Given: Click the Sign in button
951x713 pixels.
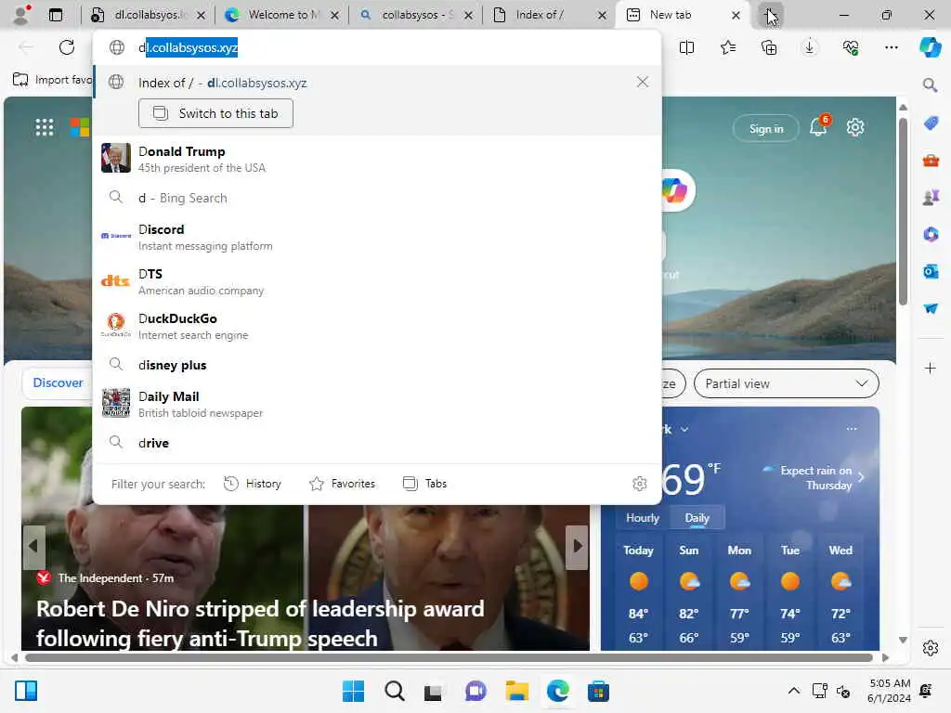Looking at the screenshot, I should [x=766, y=128].
